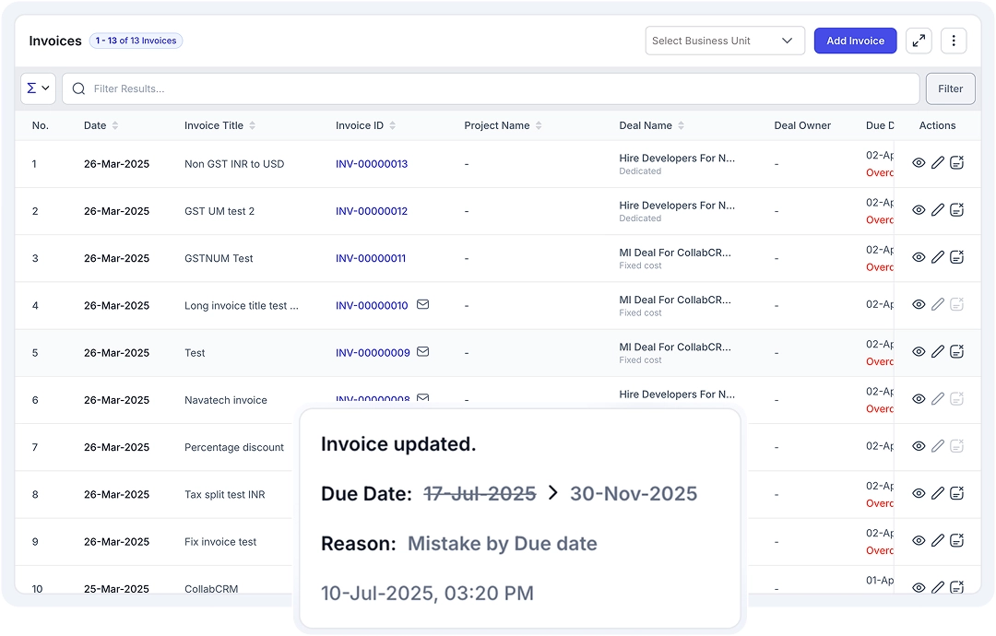Click the expand fullscreen icon
Screen dimensions: 996x636
click(x=919, y=41)
